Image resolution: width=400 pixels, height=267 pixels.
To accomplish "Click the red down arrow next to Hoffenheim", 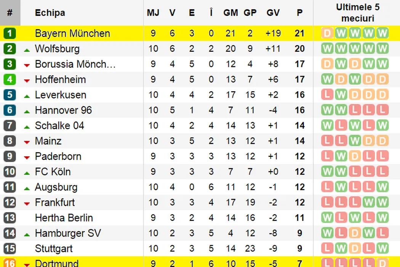I will point(27,80).
